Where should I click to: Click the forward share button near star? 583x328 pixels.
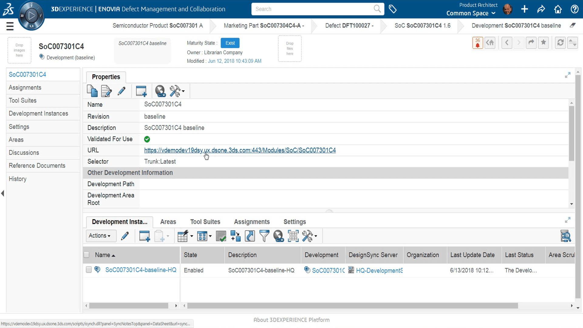(x=531, y=43)
